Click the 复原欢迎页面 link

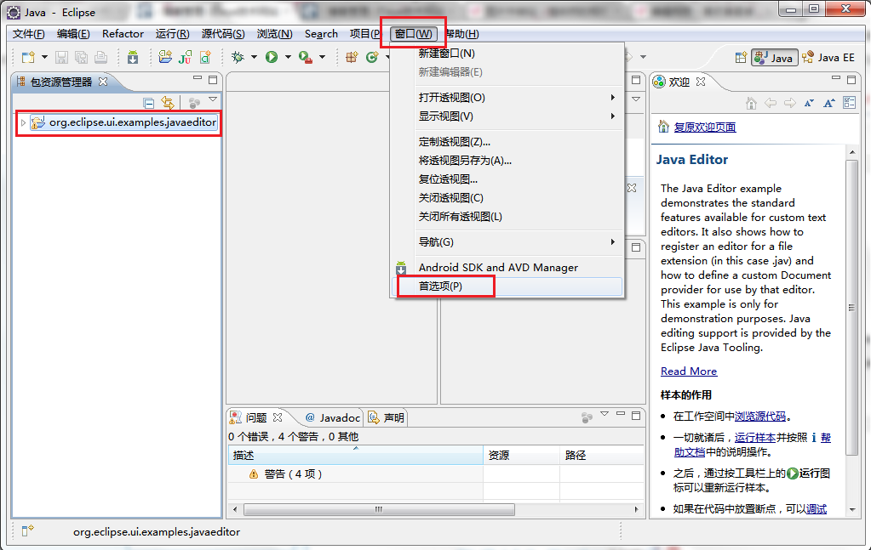(x=705, y=128)
